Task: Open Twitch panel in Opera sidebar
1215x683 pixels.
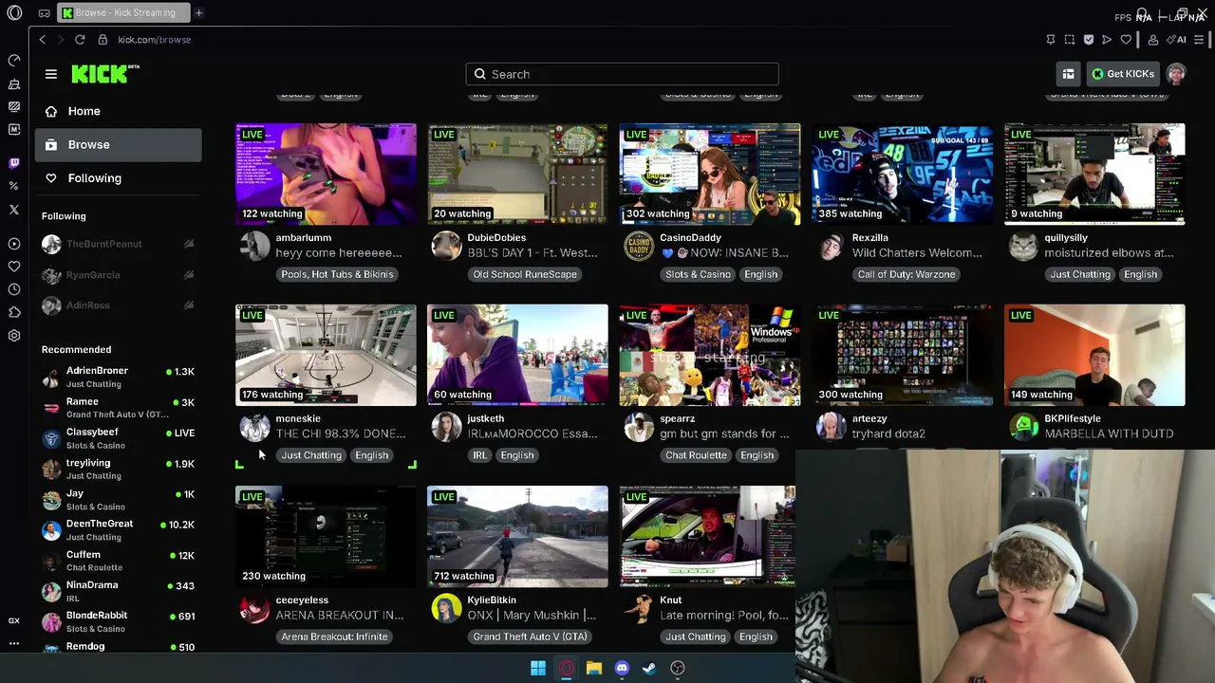Action: (x=14, y=163)
